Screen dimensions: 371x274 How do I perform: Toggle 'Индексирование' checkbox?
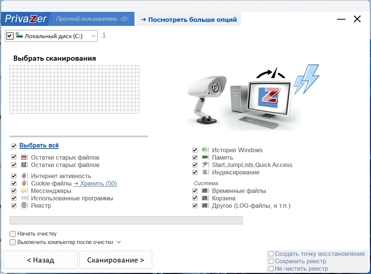pyautogui.click(x=195, y=172)
